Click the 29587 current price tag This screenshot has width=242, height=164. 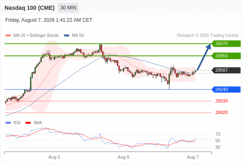tap(226, 70)
